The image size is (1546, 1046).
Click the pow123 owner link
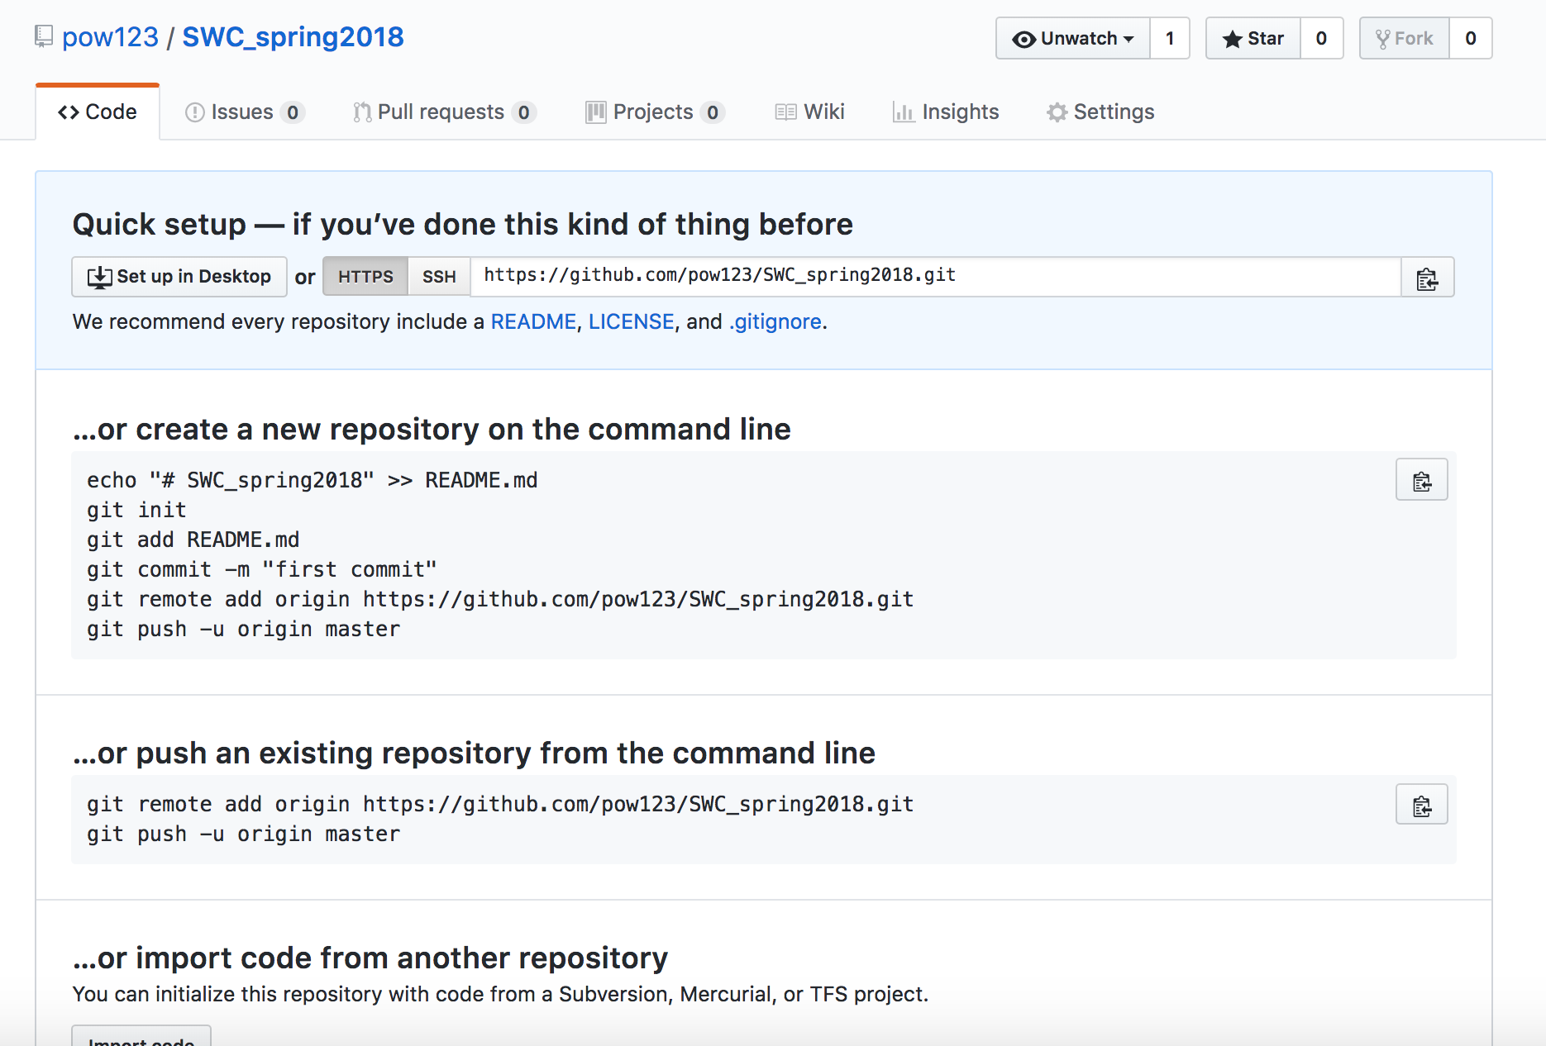110,36
